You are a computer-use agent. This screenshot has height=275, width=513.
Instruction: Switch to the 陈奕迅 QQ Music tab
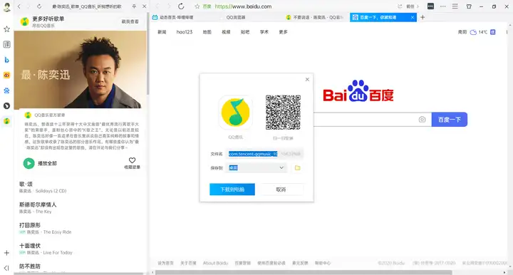point(316,17)
